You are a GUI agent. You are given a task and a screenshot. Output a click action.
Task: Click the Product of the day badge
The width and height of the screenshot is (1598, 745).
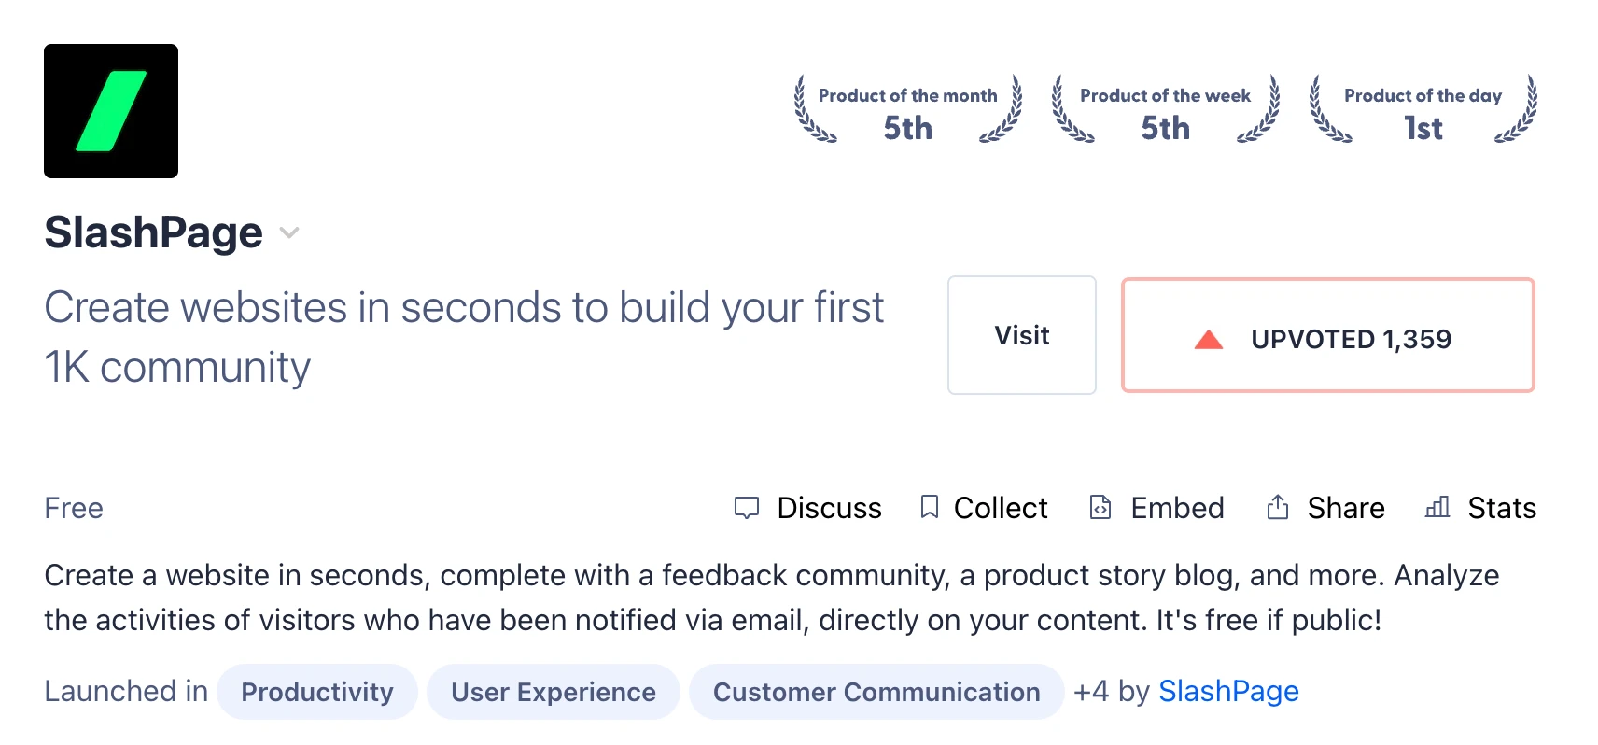pos(1423,111)
